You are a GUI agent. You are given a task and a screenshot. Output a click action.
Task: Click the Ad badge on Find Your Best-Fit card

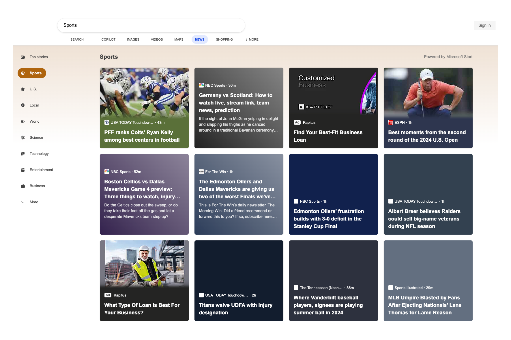coord(297,122)
